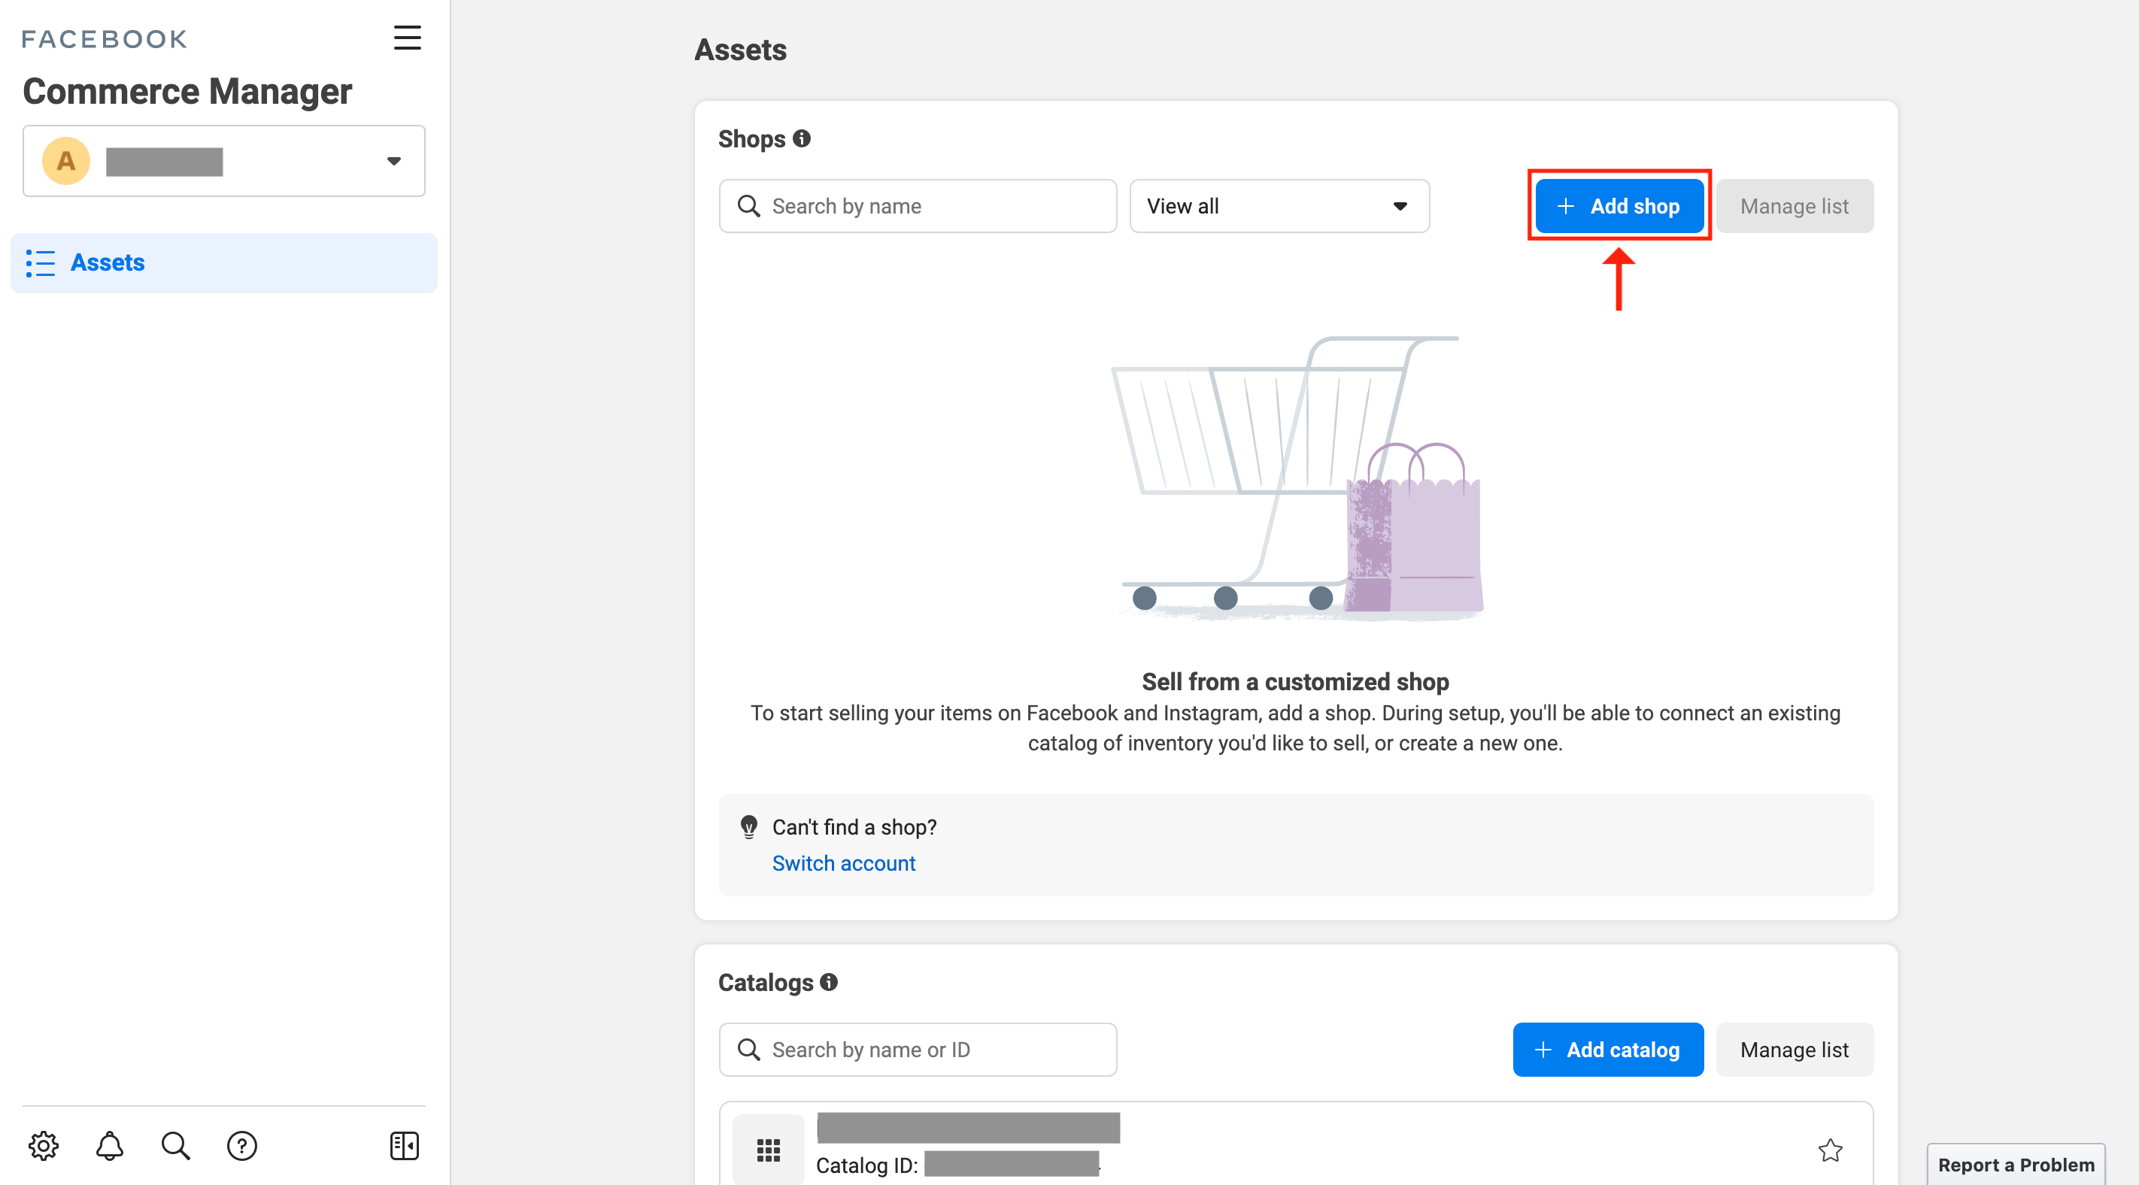Click Manage list in Catalogs section

coord(1795,1050)
